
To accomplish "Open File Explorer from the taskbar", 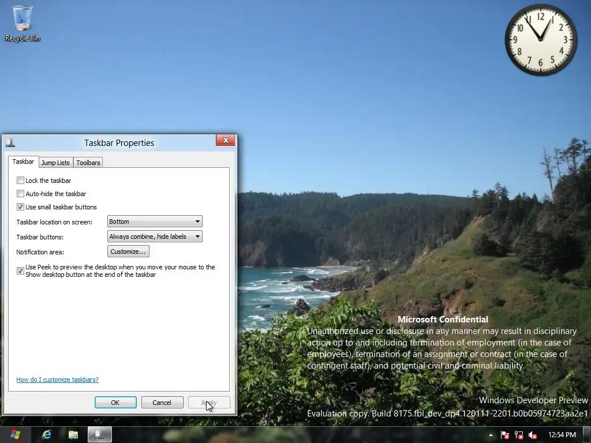I will [73, 435].
